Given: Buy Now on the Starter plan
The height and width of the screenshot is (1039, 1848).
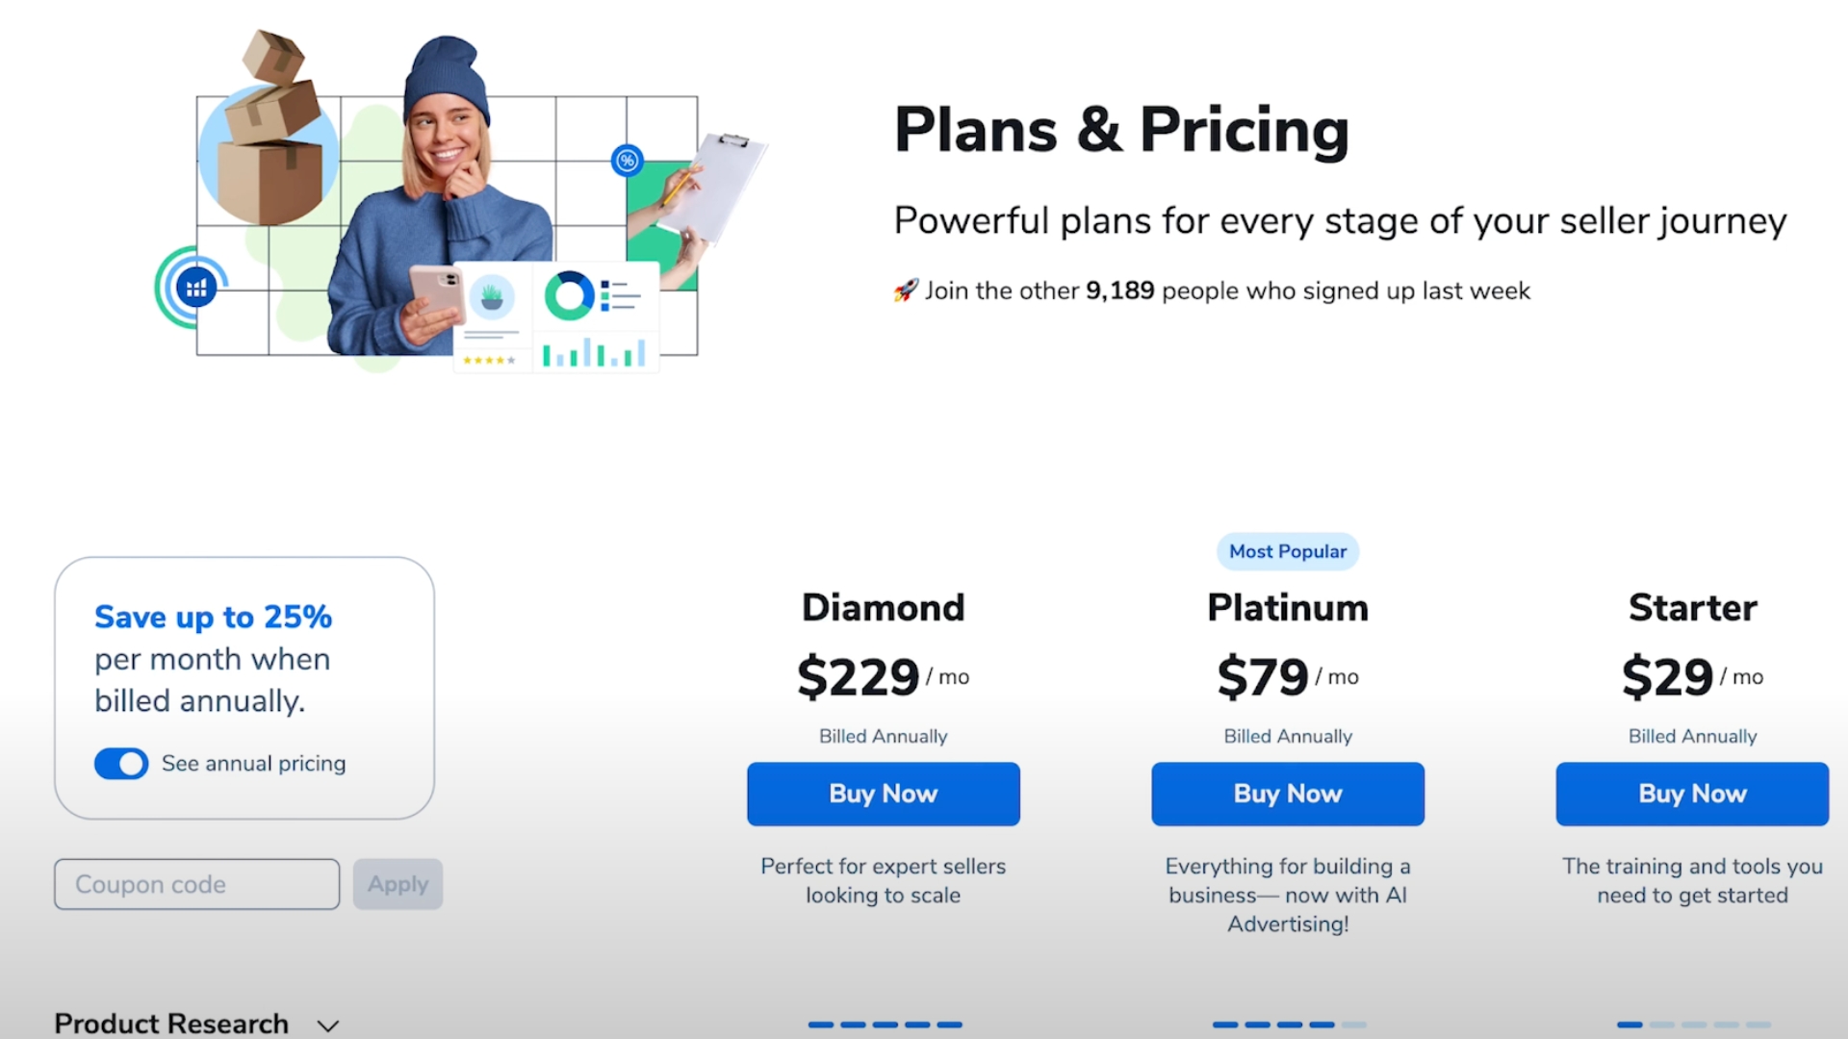Looking at the screenshot, I should (x=1691, y=794).
